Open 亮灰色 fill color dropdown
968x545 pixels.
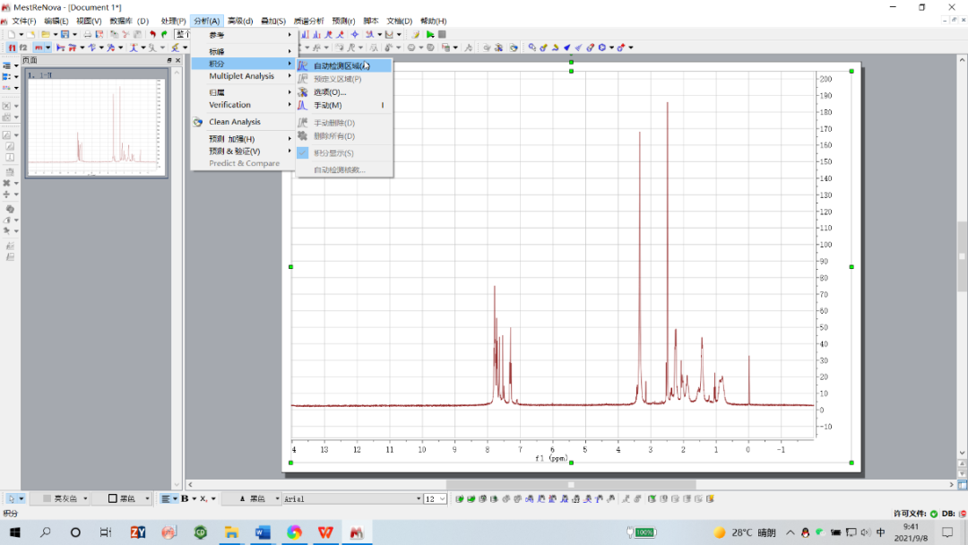click(x=85, y=498)
